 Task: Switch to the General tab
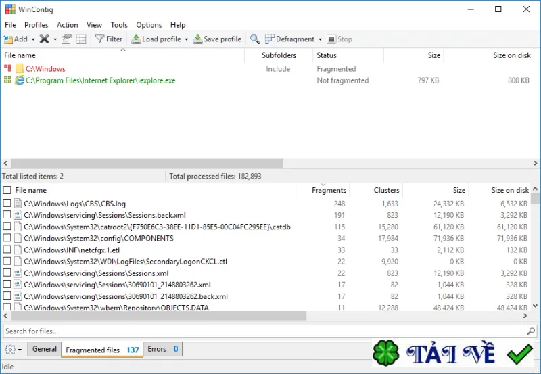point(45,349)
